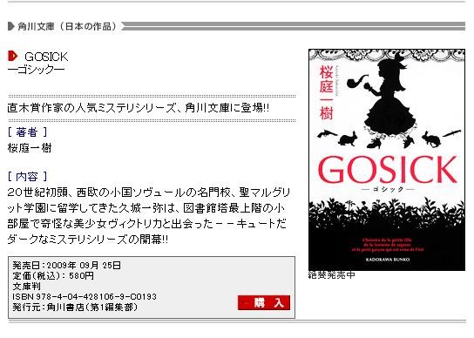474x338 pixels.
Task: Open the GOSICK book cover image
Action: (x=387, y=160)
